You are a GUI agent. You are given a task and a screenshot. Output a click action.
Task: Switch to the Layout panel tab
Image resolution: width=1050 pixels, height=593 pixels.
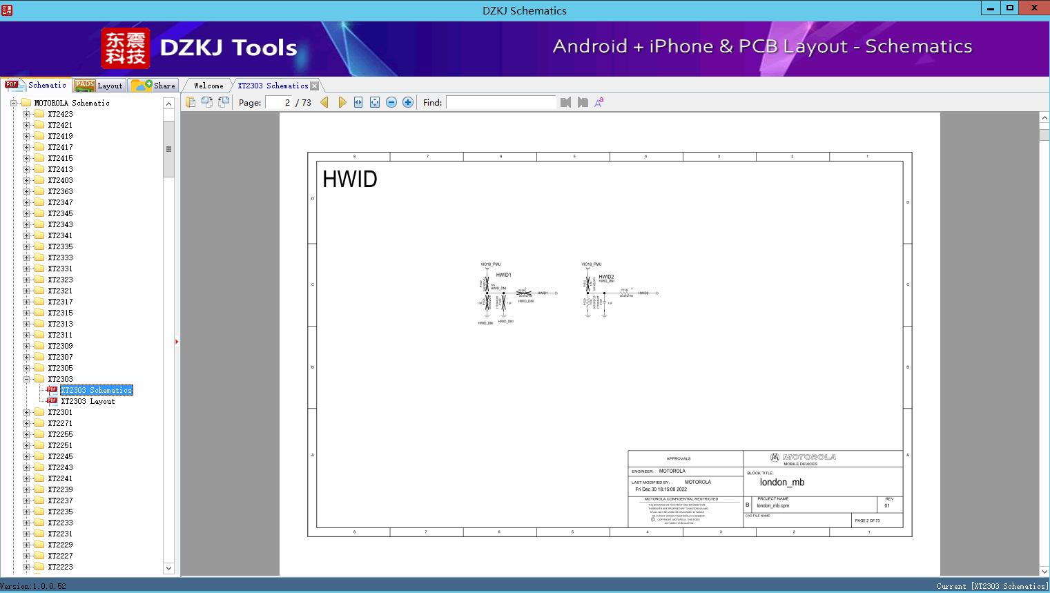(99, 86)
